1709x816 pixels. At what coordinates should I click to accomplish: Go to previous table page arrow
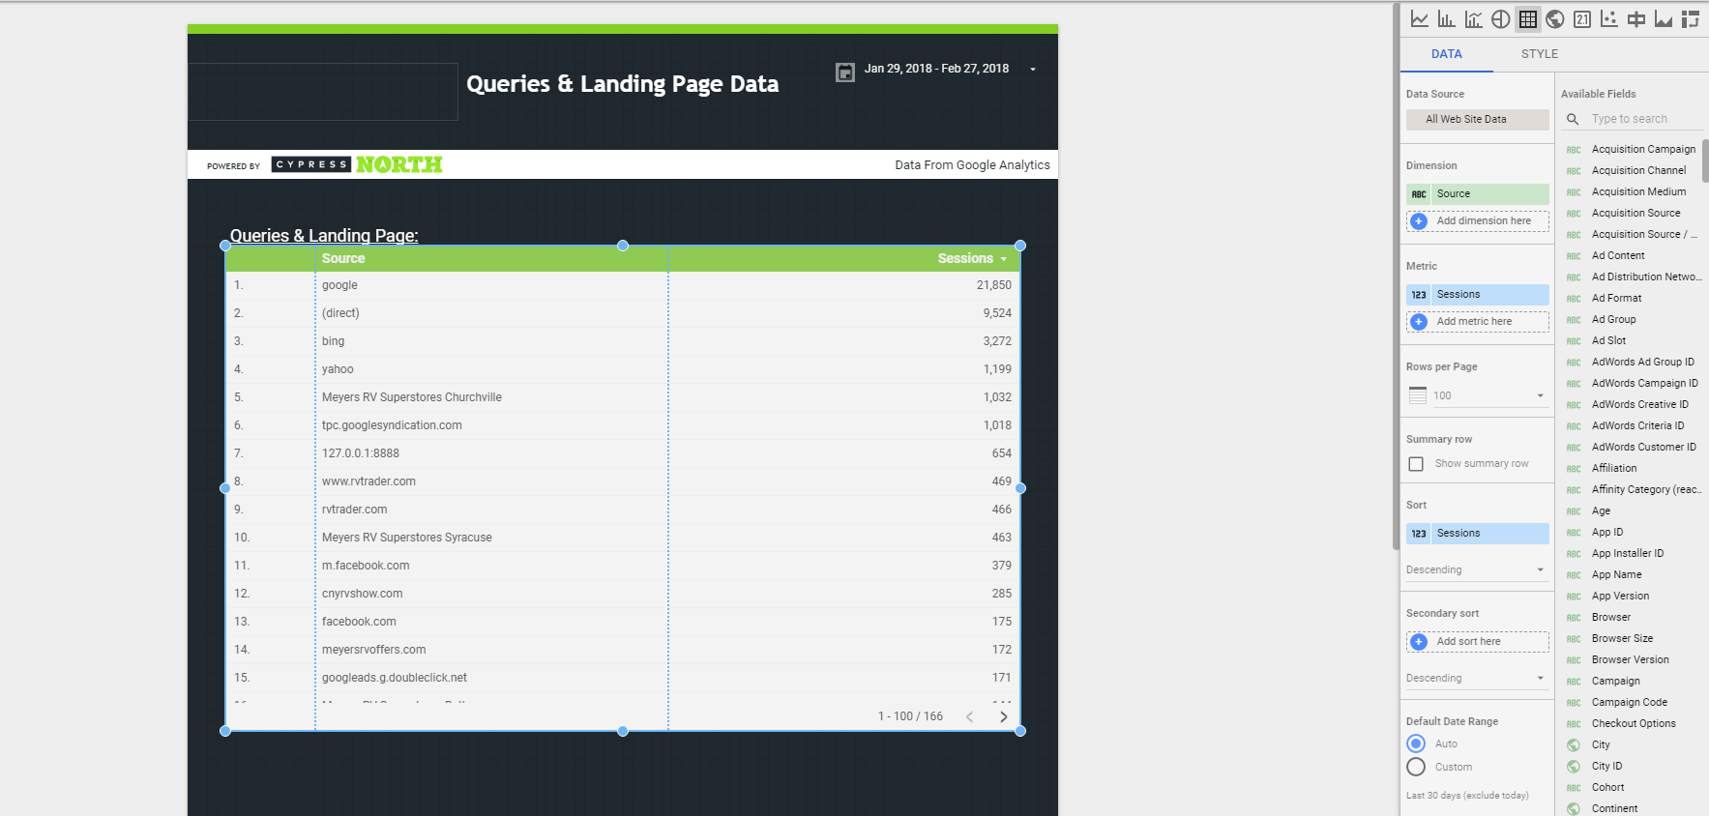pyautogui.click(x=969, y=716)
